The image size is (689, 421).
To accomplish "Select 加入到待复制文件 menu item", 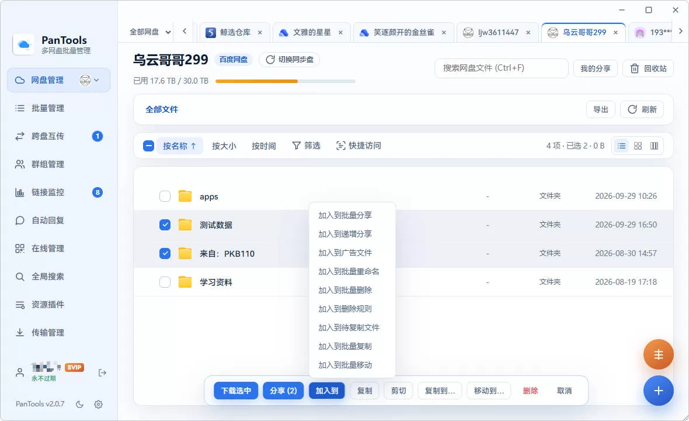I will [x=353, y=327].
